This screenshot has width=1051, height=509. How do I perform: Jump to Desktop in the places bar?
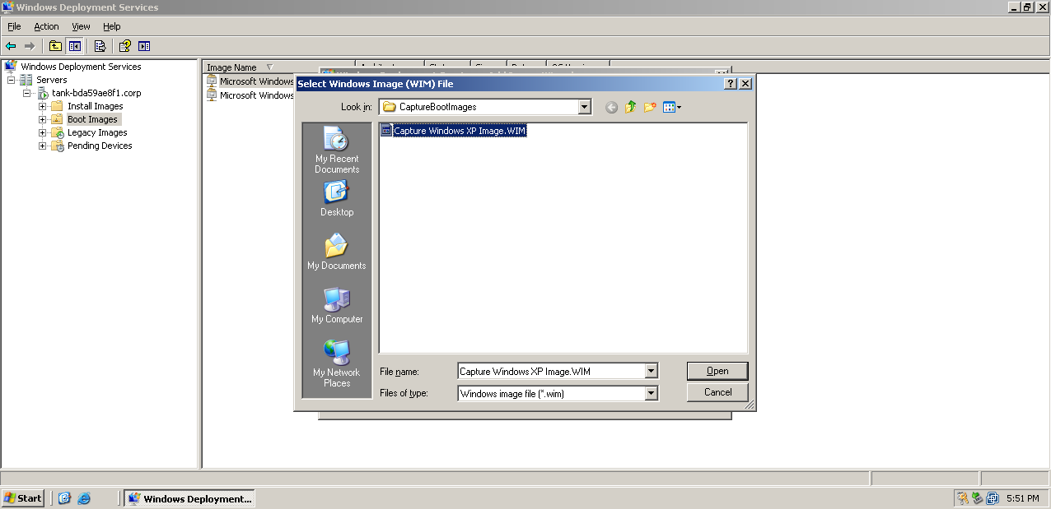pos(337,199)
